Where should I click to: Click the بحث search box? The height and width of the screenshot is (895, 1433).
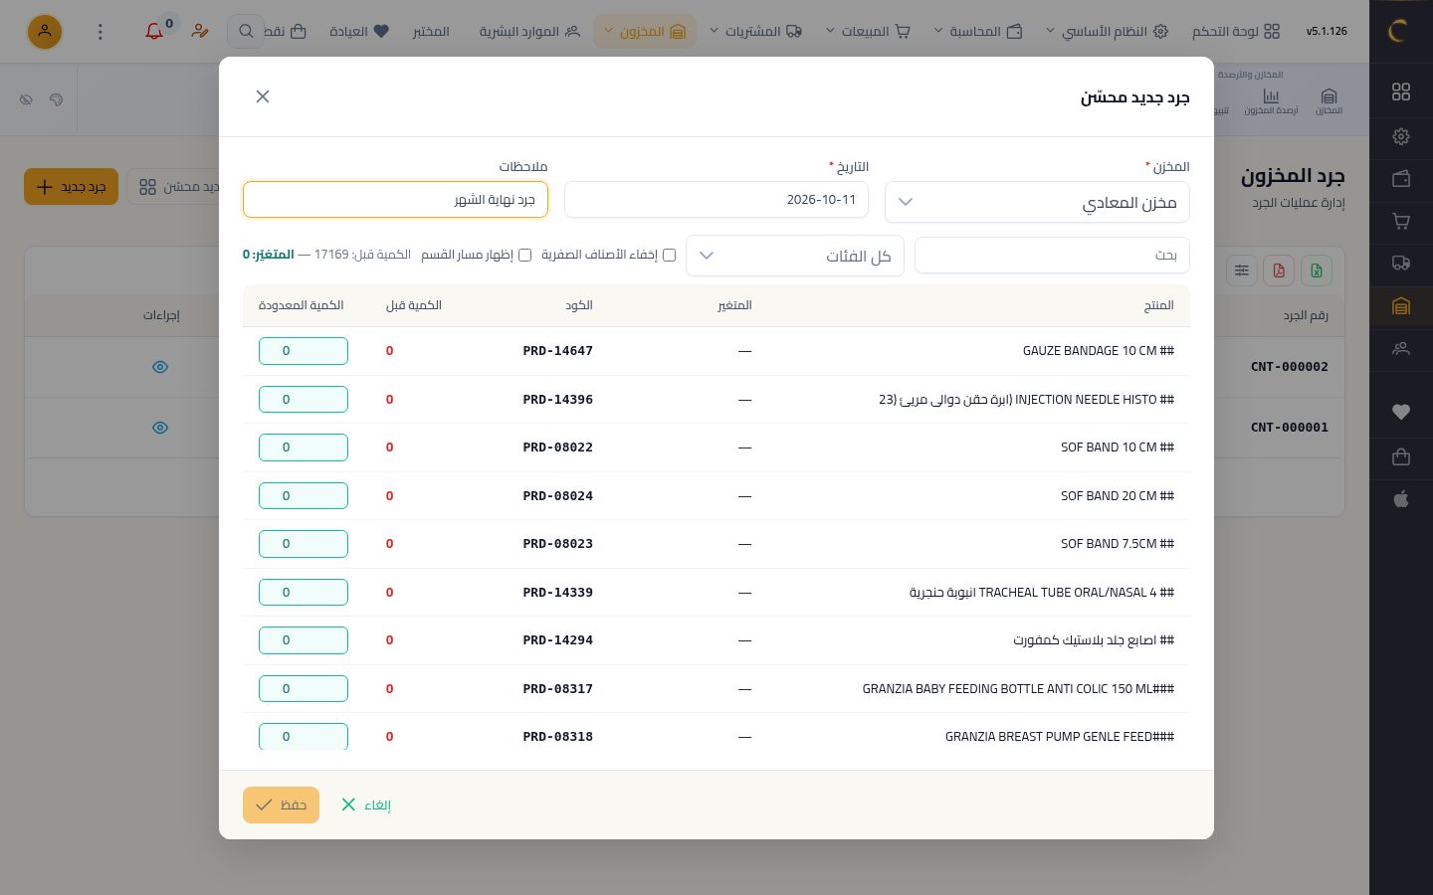pyautogui.click(x=1052, y=256)
